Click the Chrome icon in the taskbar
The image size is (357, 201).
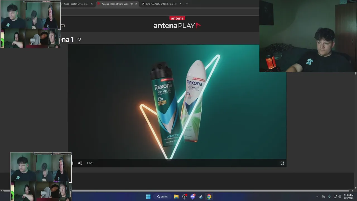click(x=209, y=197)
